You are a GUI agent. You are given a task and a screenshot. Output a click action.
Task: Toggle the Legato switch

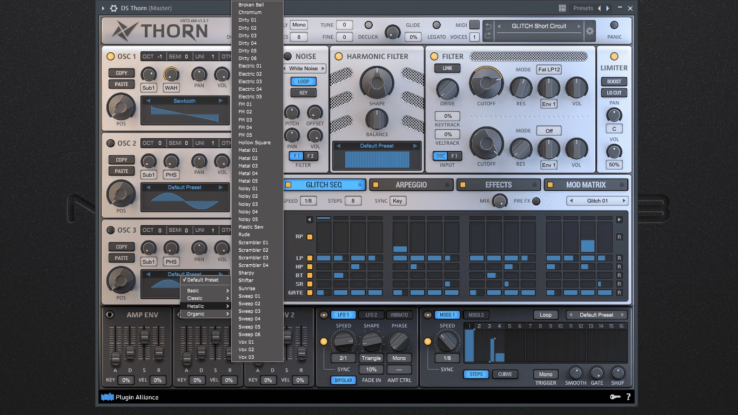click(437, 25)
